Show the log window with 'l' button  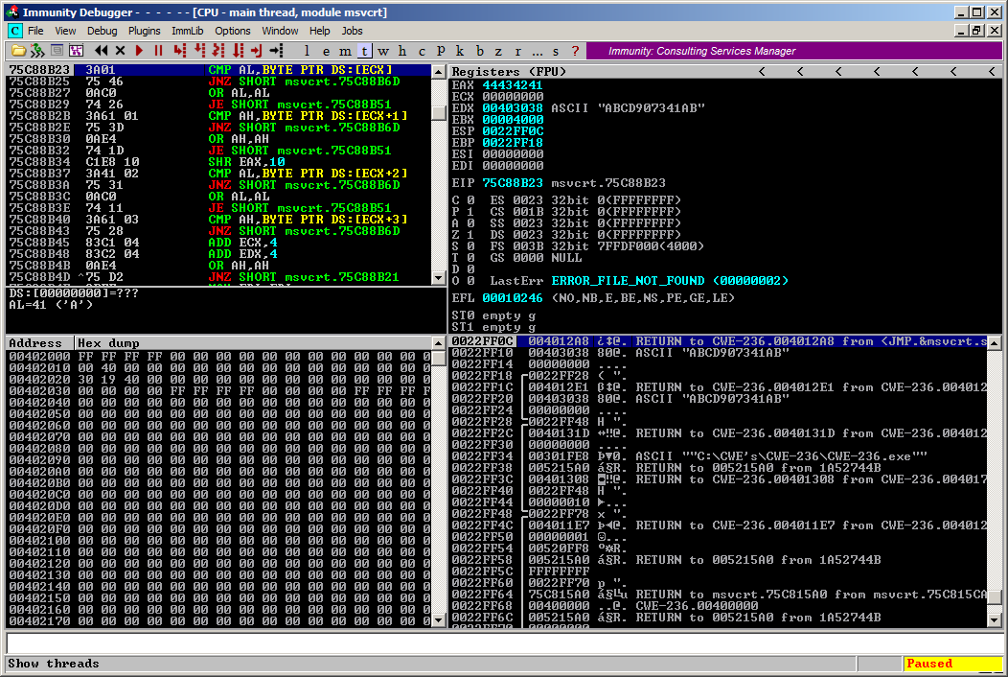(307, 51)
